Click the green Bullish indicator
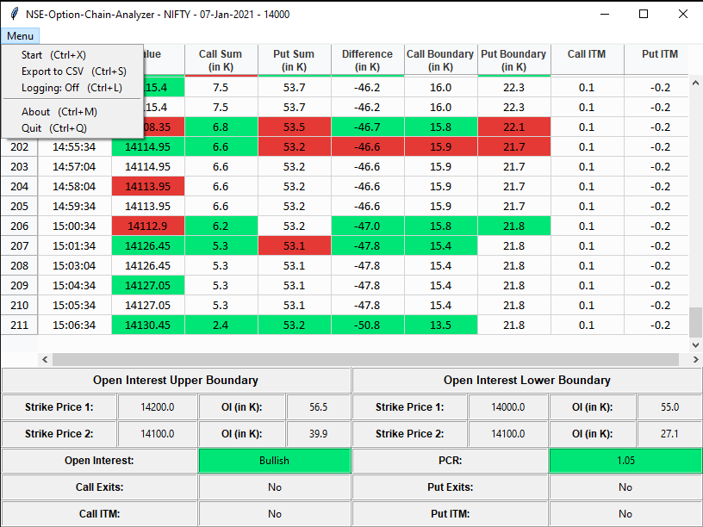The image size is (703, 527). (274, 461)
